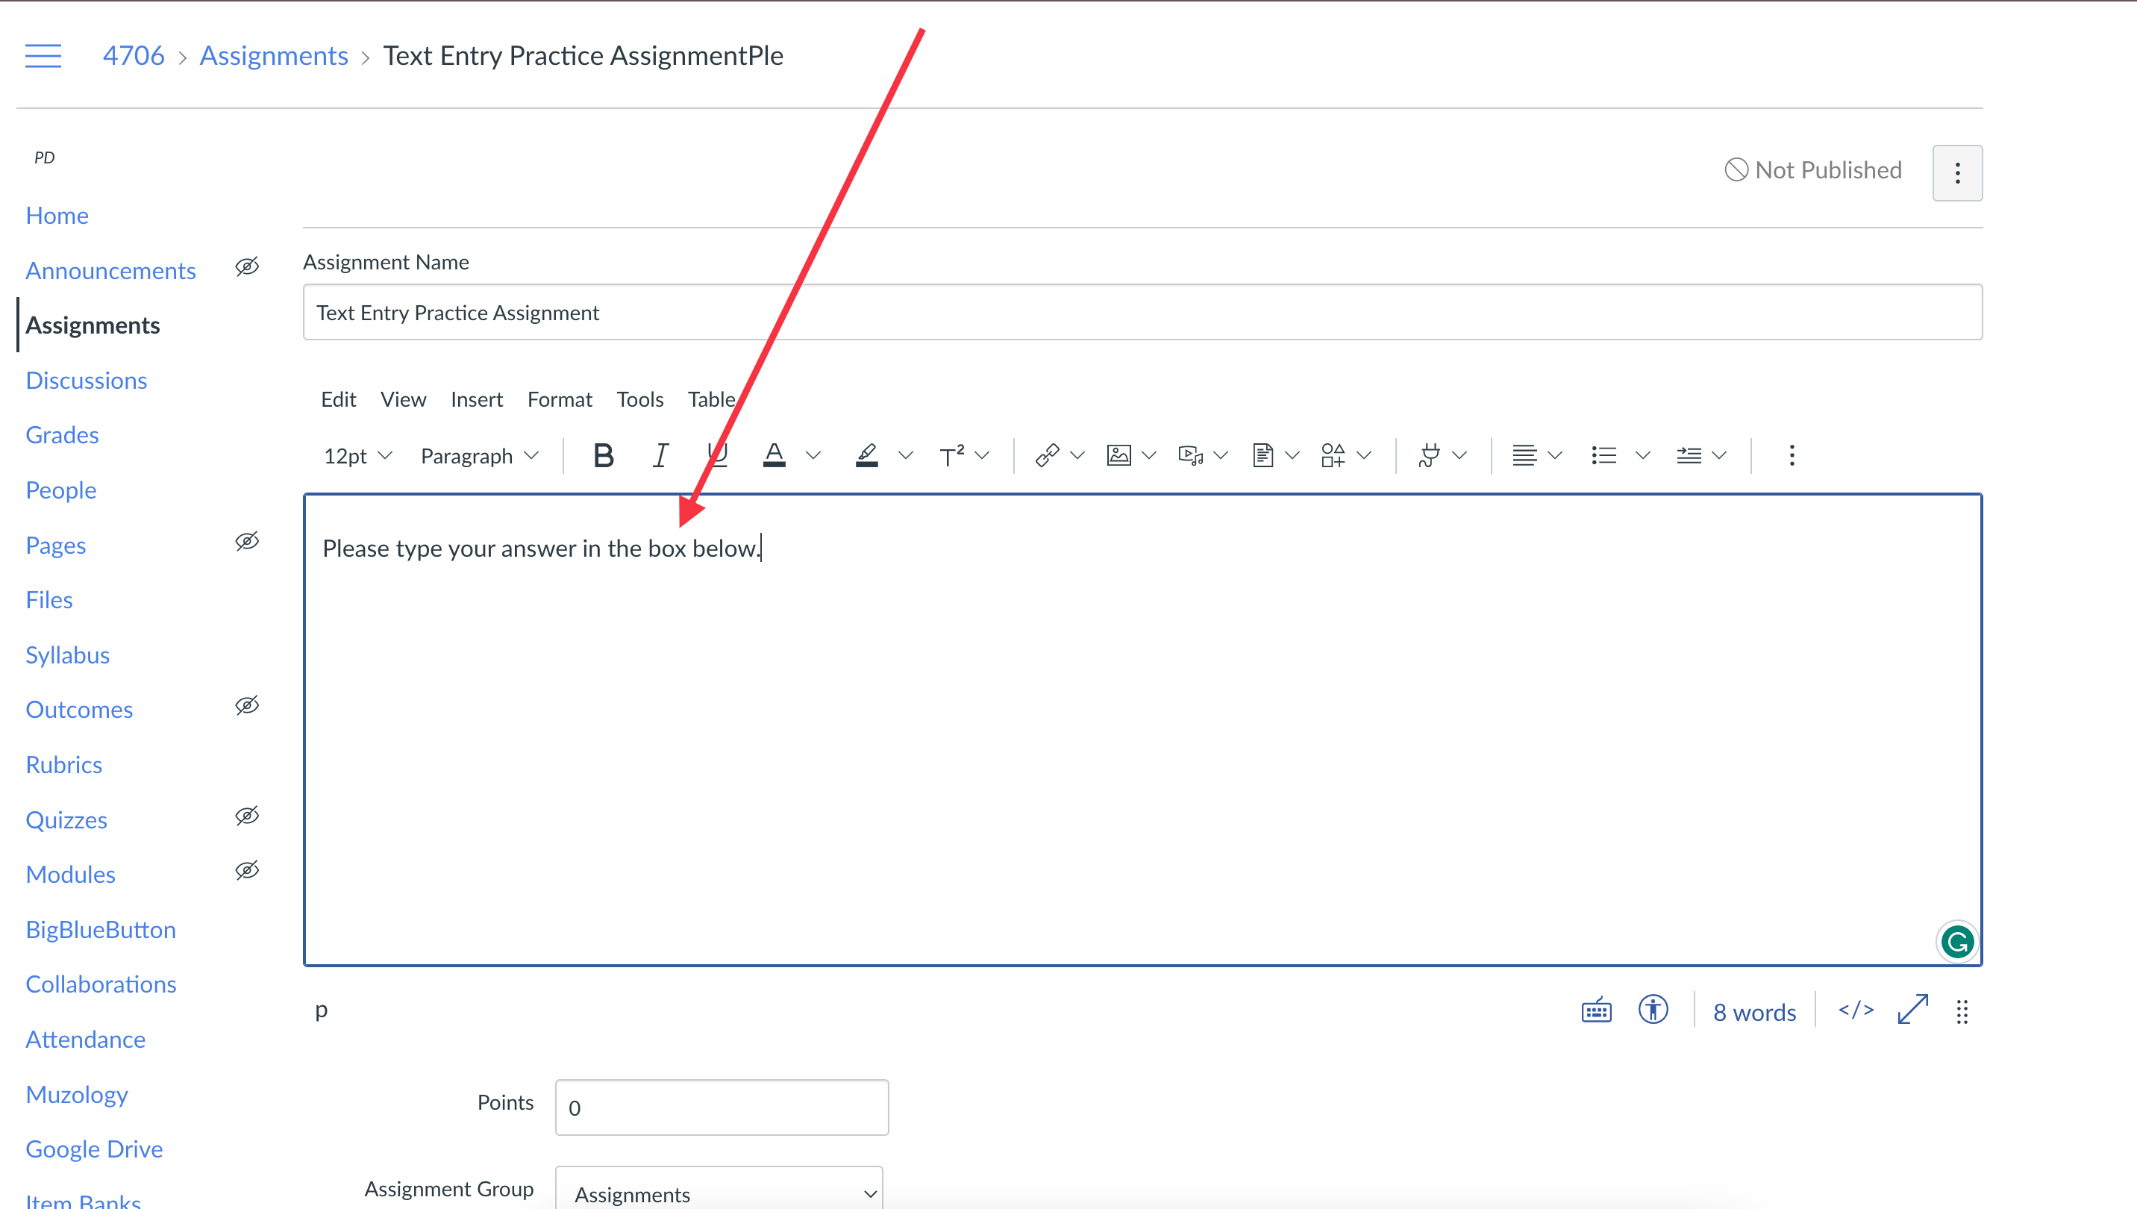
Task: Expand the alignment dropdown arrow
Action: (1555, 455)
